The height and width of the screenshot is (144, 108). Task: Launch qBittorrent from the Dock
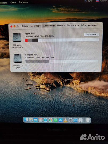click(x=75, y=120)
